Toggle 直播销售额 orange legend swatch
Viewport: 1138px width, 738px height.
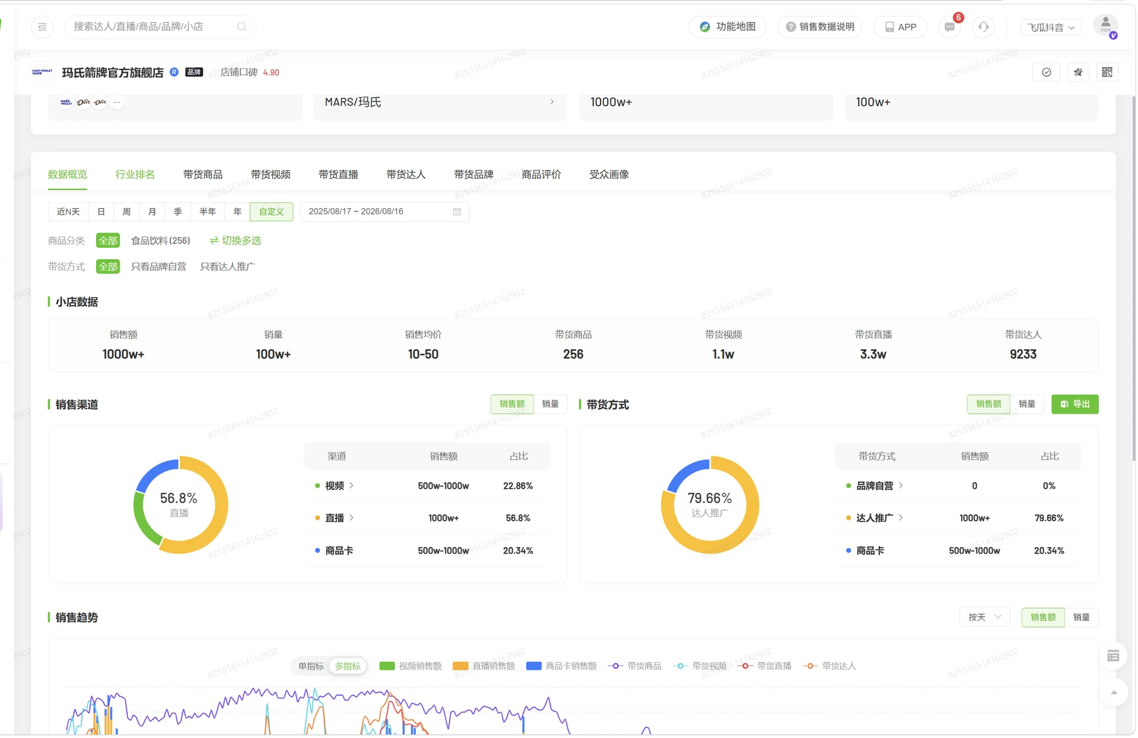click(x=460, y=666)
